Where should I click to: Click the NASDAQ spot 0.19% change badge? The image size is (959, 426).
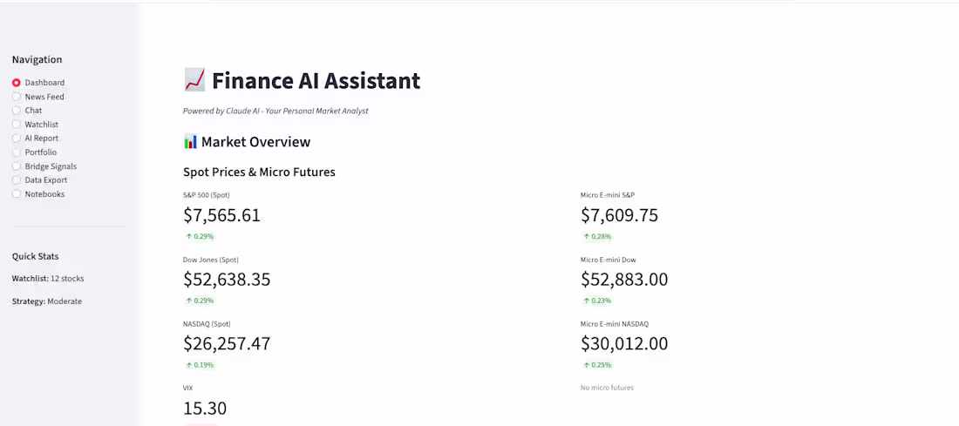point(200,366)
